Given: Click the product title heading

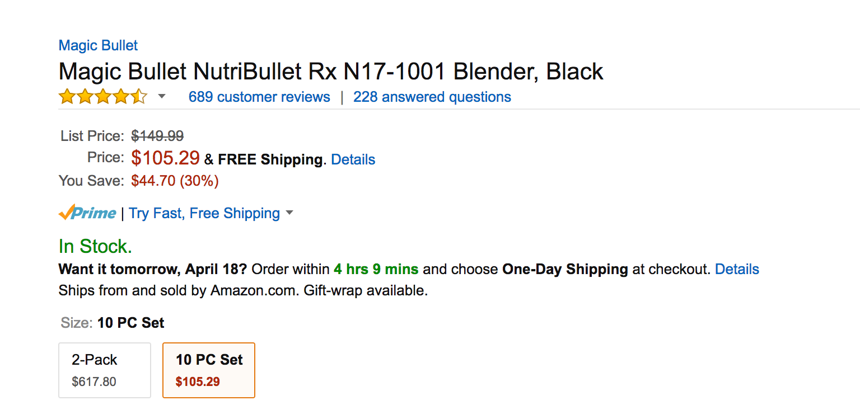Looking at the screenshot, I should (x=331, y=72).
